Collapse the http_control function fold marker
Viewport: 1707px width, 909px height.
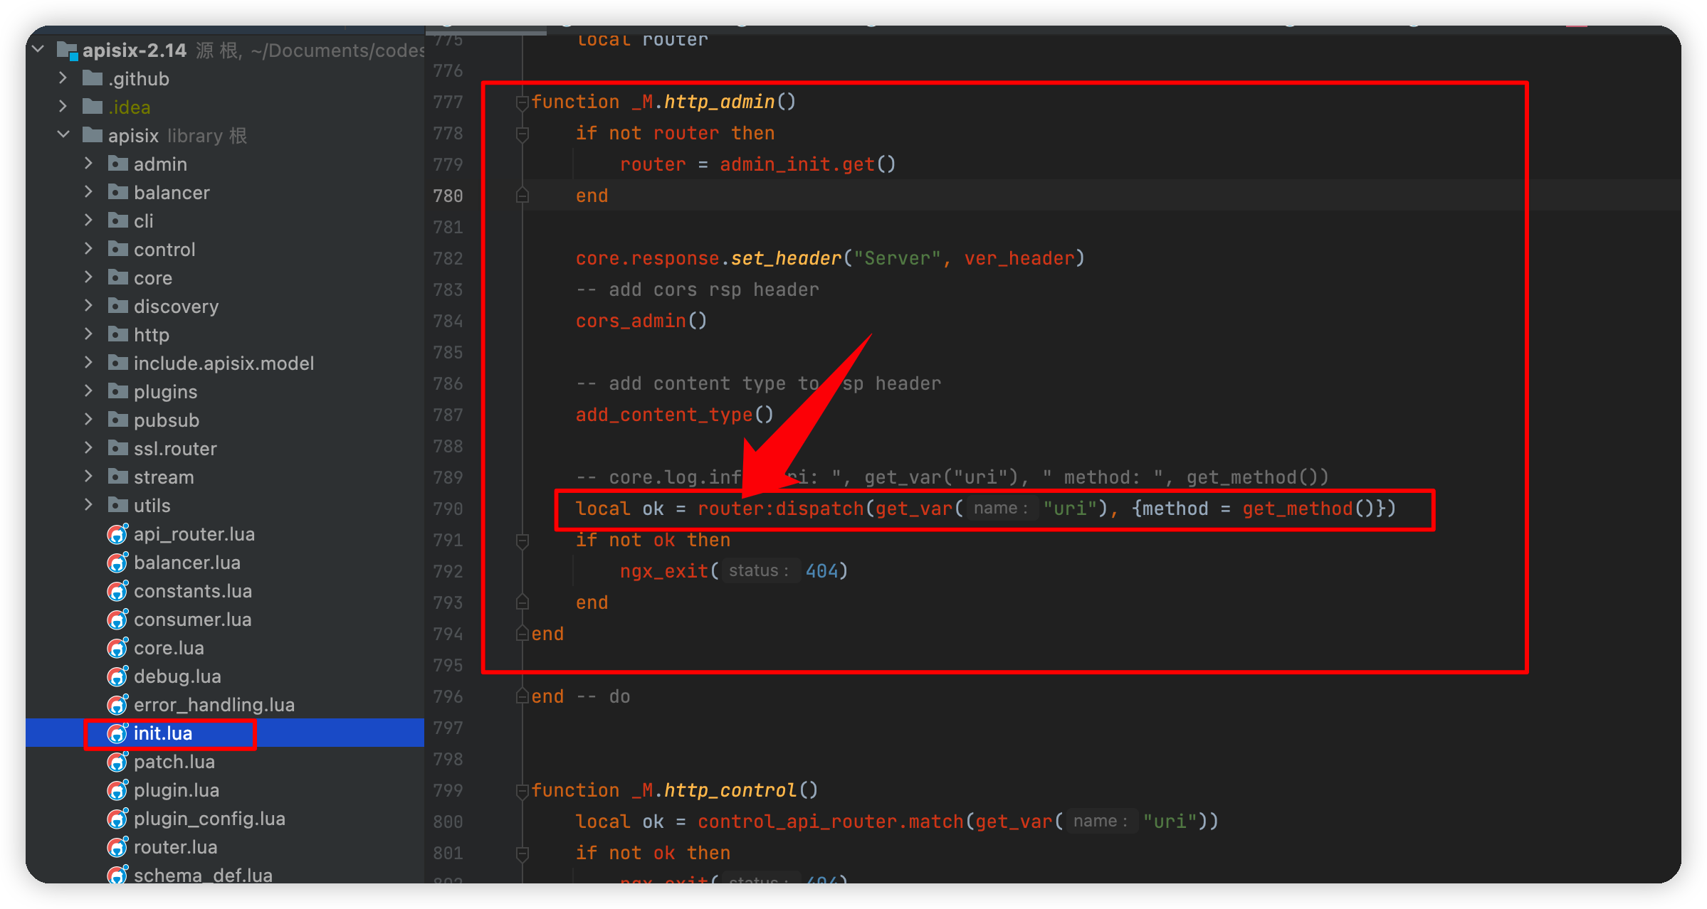522,790
